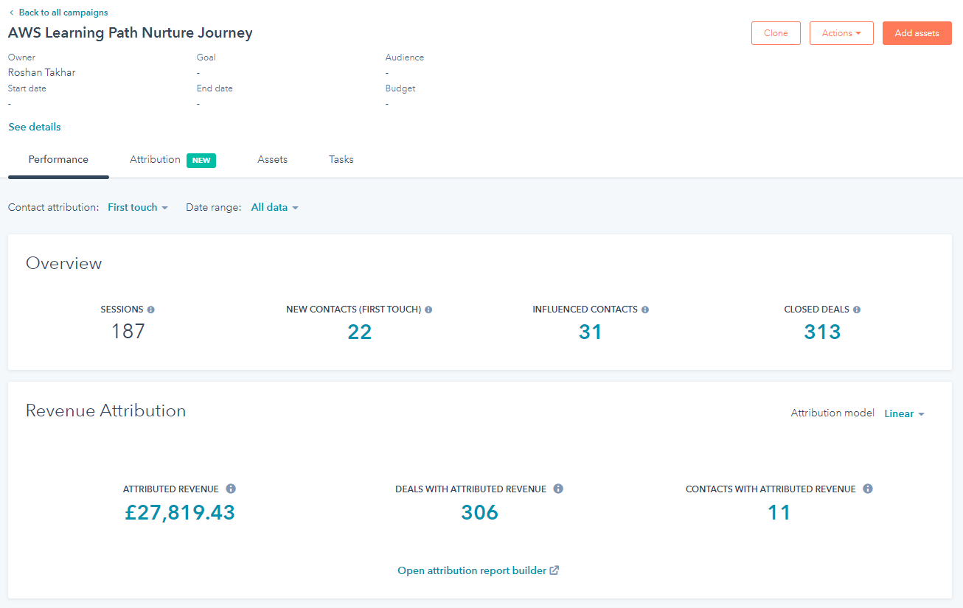This screenshot has height=608, width=963.
Task: Click the Sessions info icon
Action: click(151, 310)
